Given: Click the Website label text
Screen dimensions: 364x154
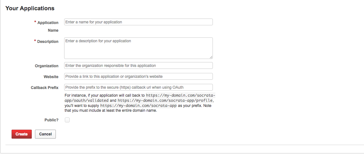Looking at the screenshot, I should [x=51, y=77].
